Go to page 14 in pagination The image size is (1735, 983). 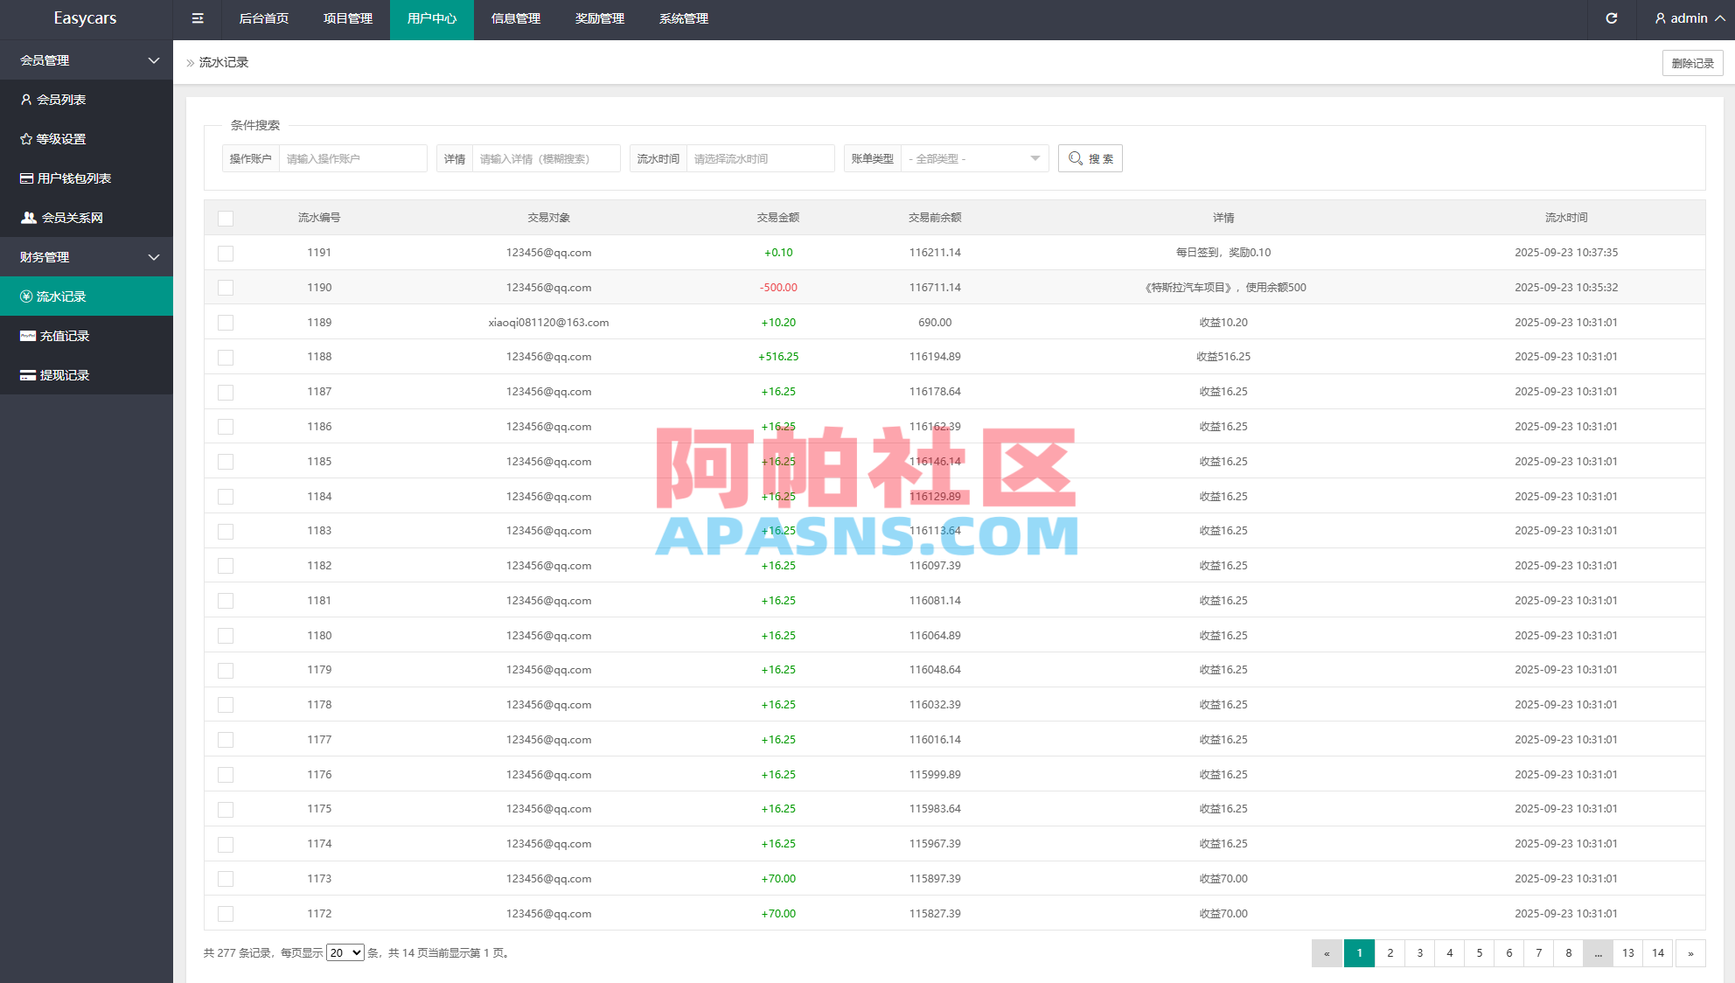pyautogui.click(x=1657, y=953)
